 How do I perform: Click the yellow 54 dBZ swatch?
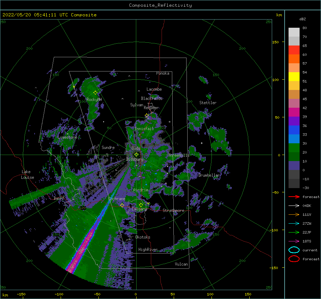coord(294,76)
